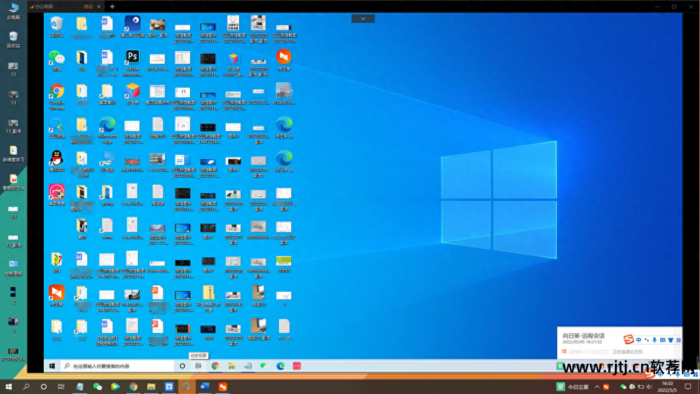
Task: Select the 此电脑 icon on remote desktop
Action: [107, 161]
